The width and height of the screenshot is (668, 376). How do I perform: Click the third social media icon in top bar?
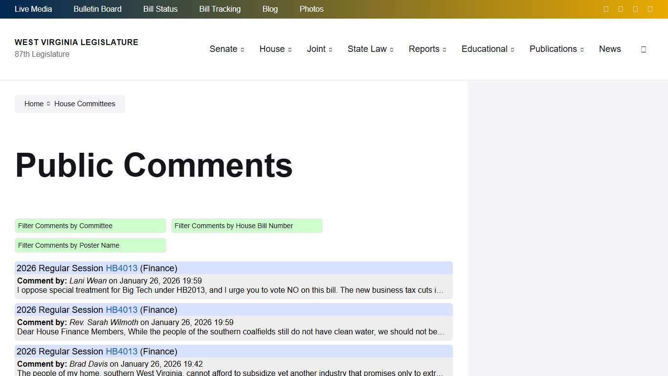tap(635, 9)
